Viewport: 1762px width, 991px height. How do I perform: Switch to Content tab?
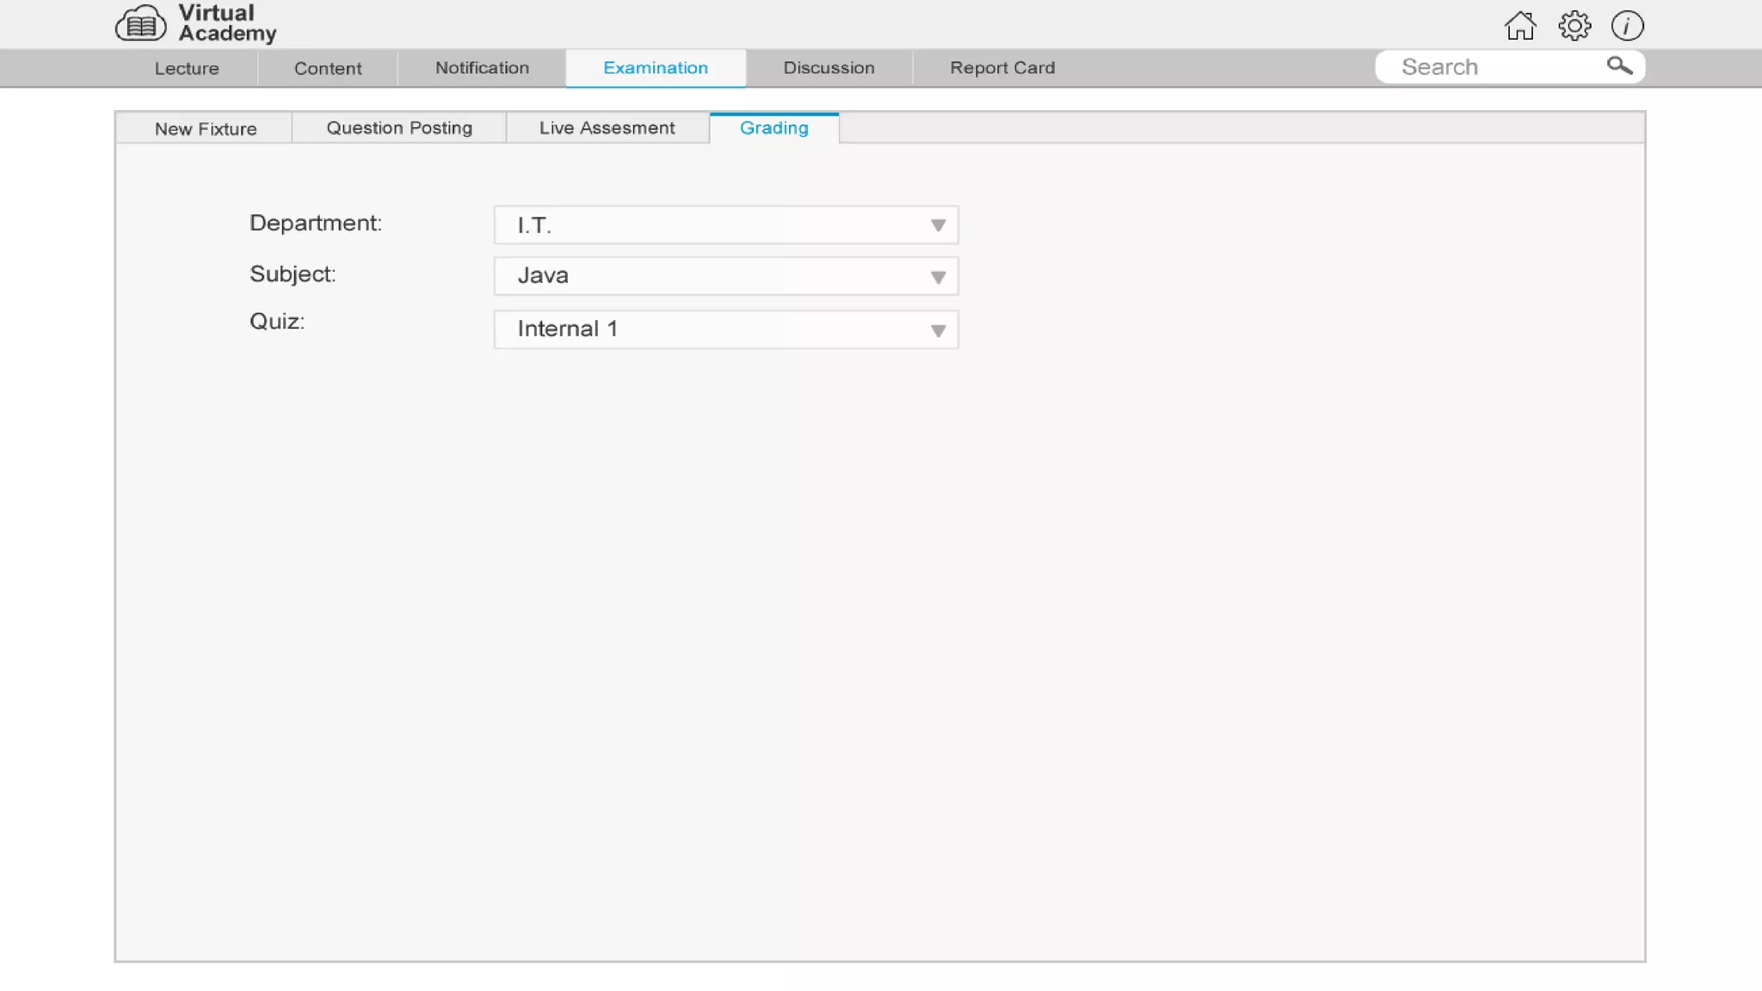point(328,69)
